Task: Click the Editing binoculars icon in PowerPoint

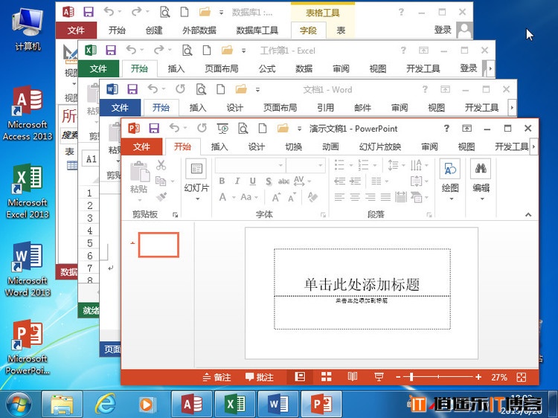Action: tap(481, 169)
